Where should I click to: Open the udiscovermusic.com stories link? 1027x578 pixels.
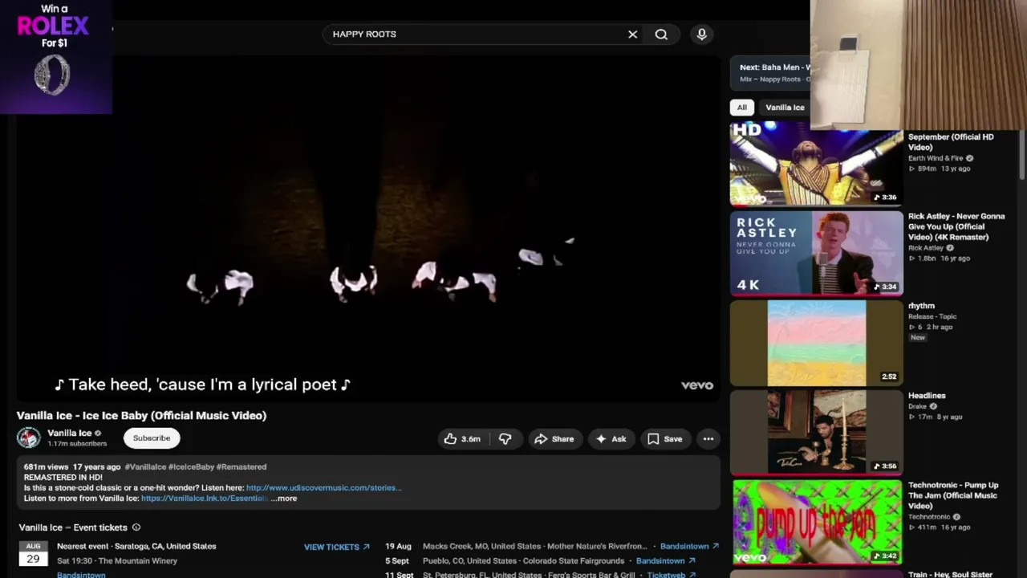click(323, 488)
